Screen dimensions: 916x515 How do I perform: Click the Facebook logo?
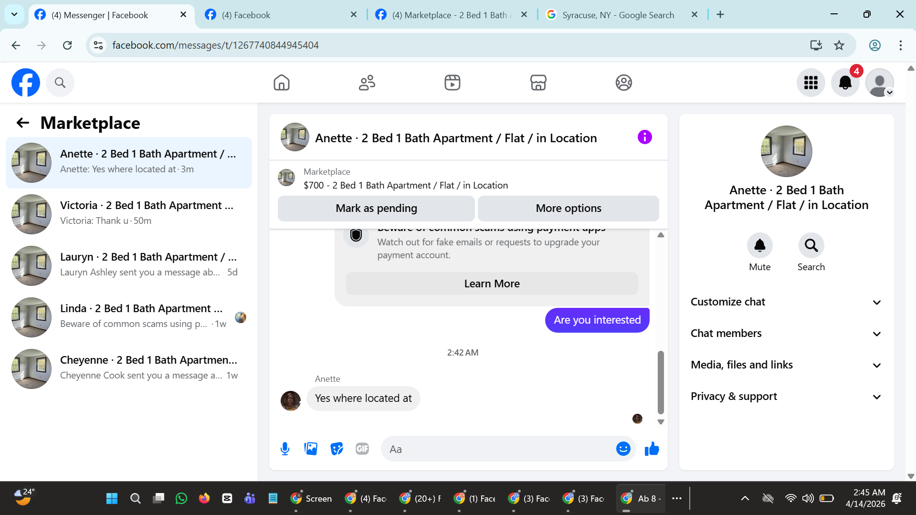coord(26,83)
